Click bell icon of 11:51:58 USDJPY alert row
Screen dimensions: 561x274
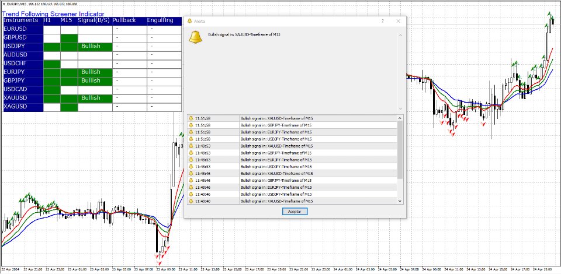pos(191,139)
